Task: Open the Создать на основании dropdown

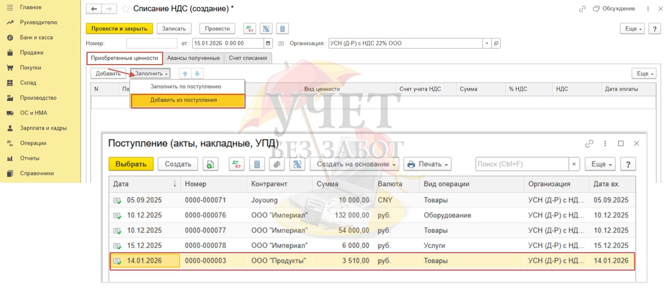Action: coord(356,164)
